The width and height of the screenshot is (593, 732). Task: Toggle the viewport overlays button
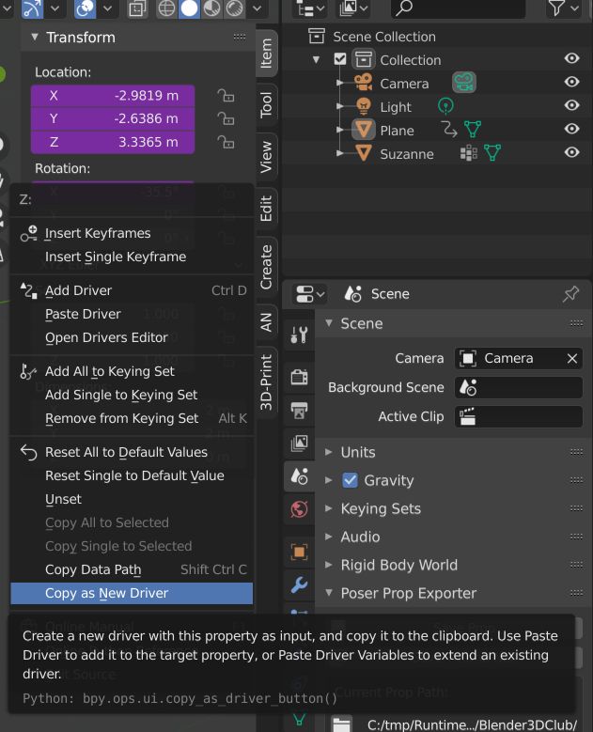point(85,8)
